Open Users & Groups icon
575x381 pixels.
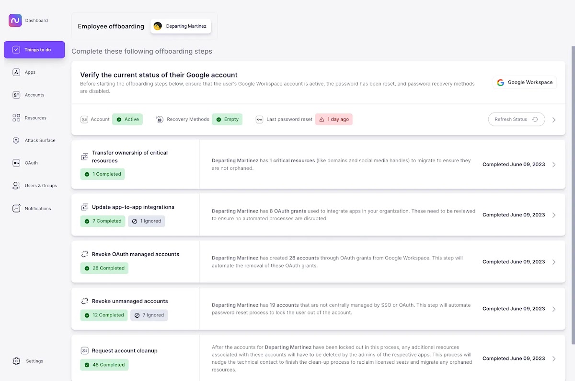pos(16,186)
